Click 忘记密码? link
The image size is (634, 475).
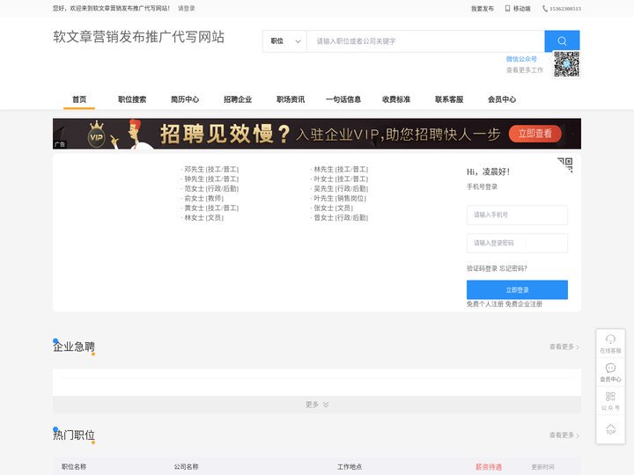513,268
